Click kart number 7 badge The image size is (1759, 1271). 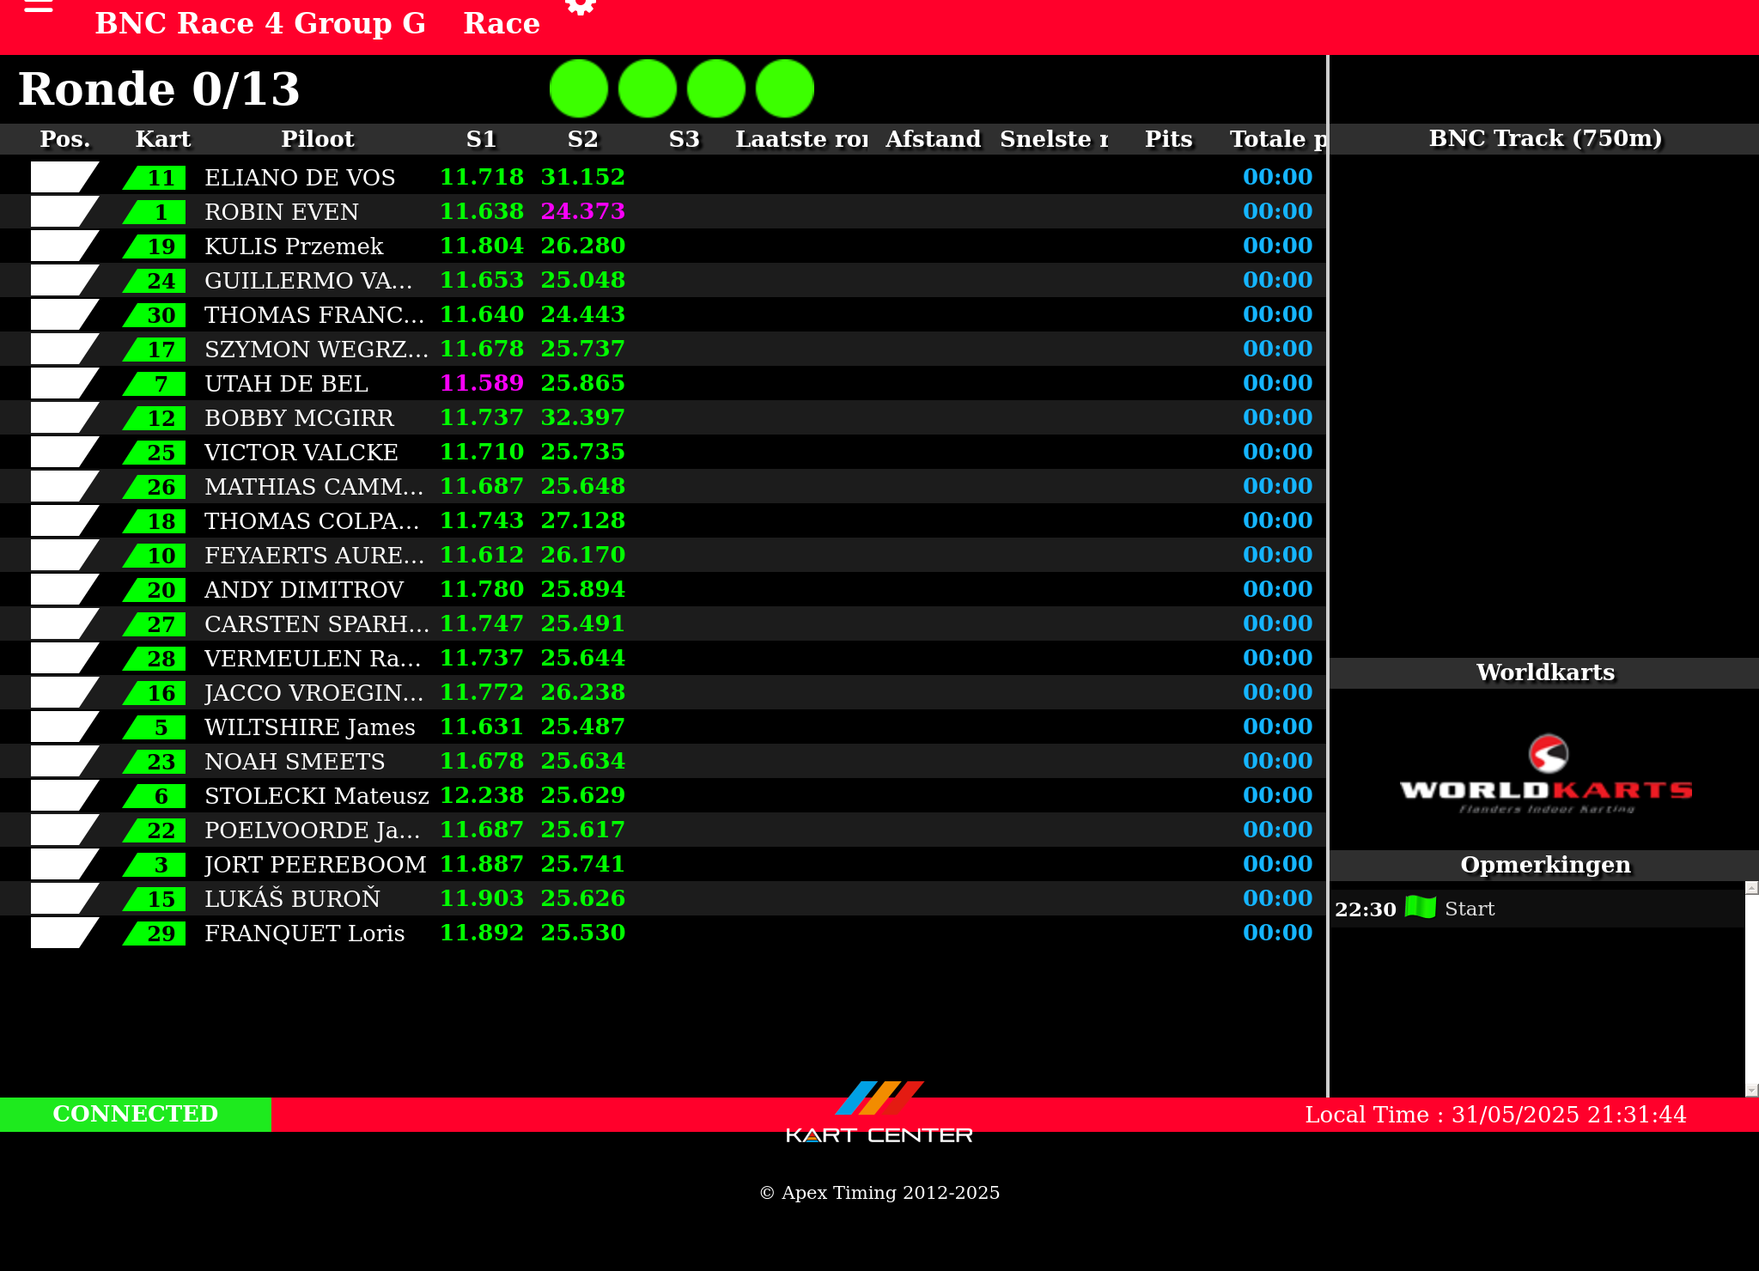coord(160,384)
